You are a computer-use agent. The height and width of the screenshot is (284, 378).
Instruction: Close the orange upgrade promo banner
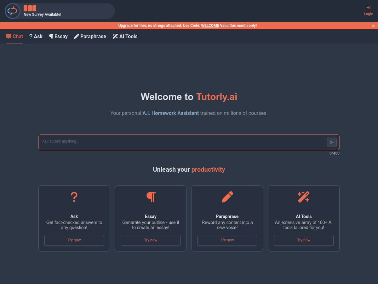coord(374,26)
